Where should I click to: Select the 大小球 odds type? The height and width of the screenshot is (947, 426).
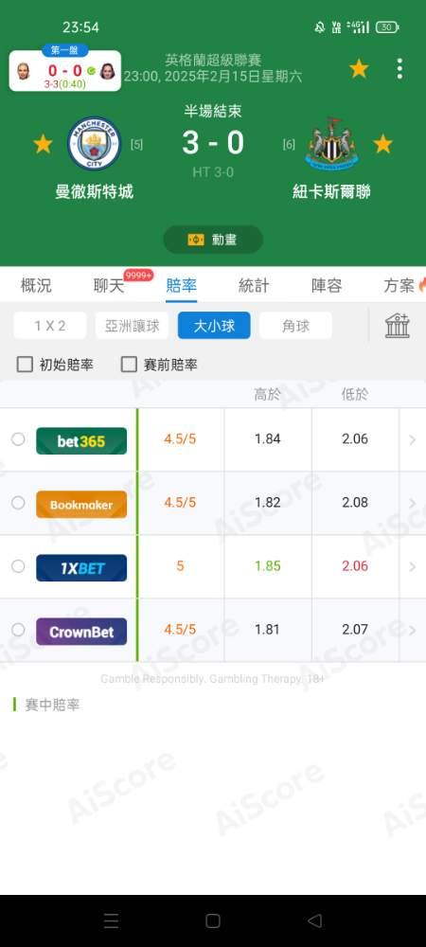[x=214, y=326]
